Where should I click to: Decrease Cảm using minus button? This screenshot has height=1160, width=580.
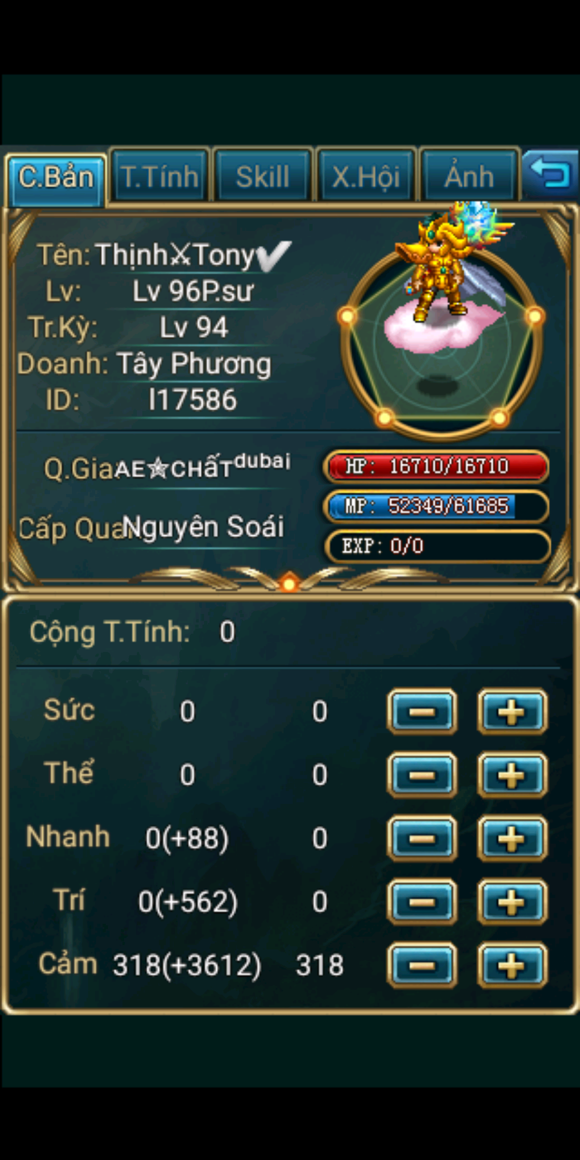[x=422, y=965]
